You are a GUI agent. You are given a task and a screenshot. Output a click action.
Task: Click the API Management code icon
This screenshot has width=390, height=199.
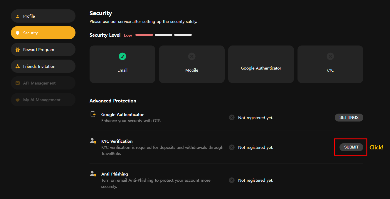click(x=18, y=83)
